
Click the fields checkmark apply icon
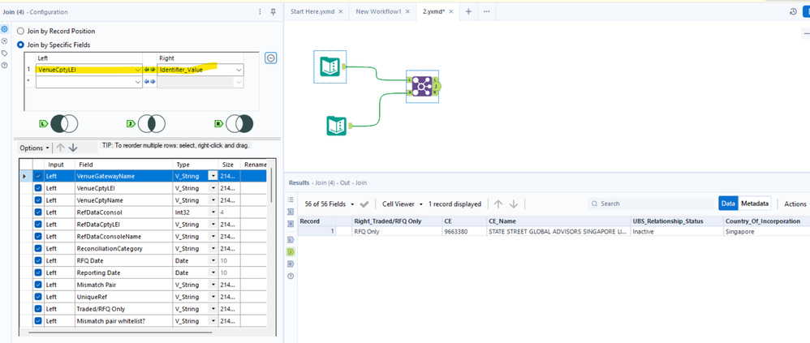pyautogui.click(x=364, y=204)
